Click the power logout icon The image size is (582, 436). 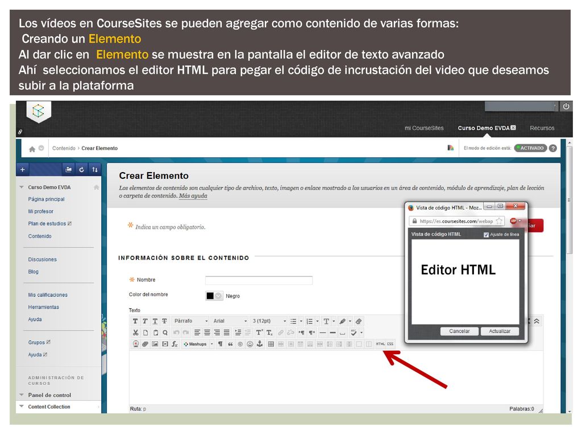(566, 106)
